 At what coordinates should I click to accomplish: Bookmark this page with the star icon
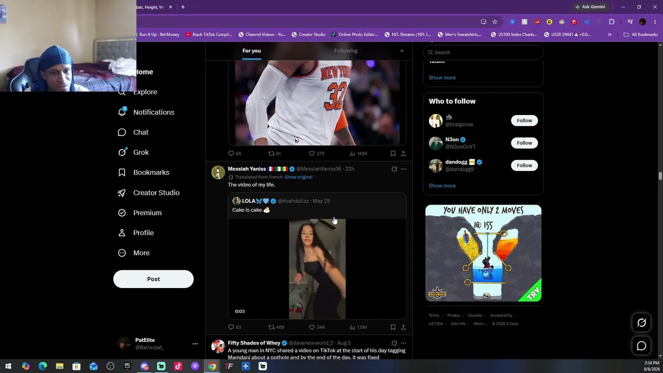coord(495,22)
